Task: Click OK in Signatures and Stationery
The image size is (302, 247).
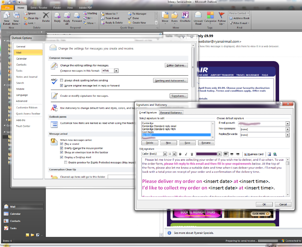Action: [264, 204]
